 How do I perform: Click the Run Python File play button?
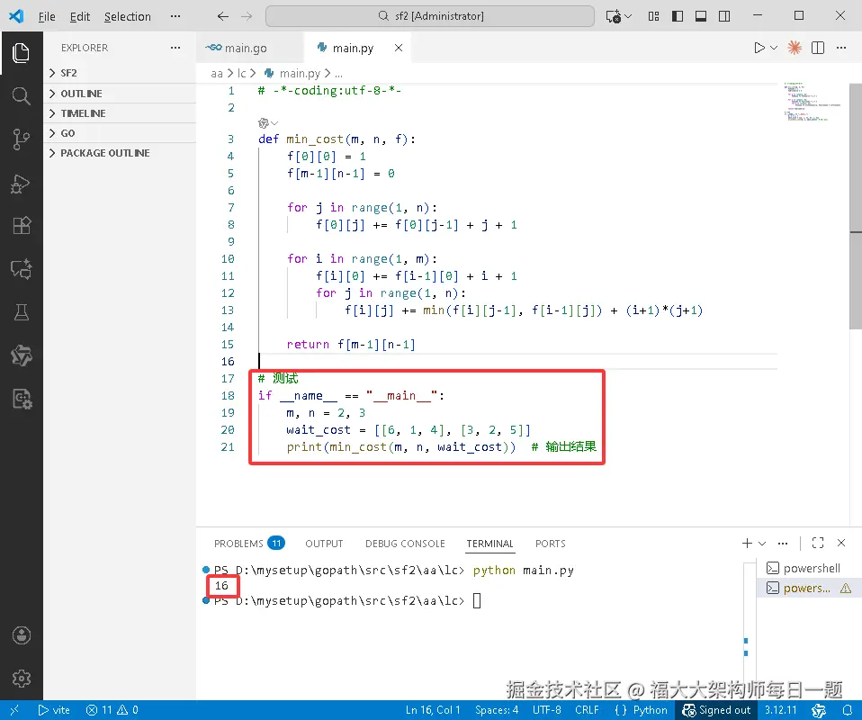pyautogui.click(x=759, y=48)
